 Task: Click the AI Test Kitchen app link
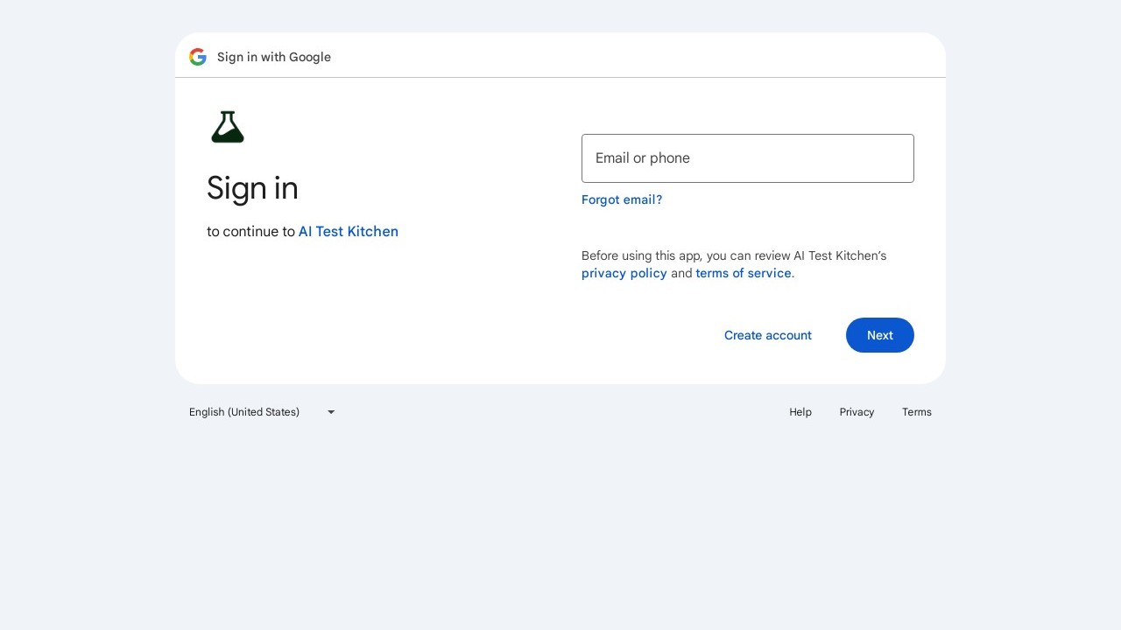[x=349, y=232]
